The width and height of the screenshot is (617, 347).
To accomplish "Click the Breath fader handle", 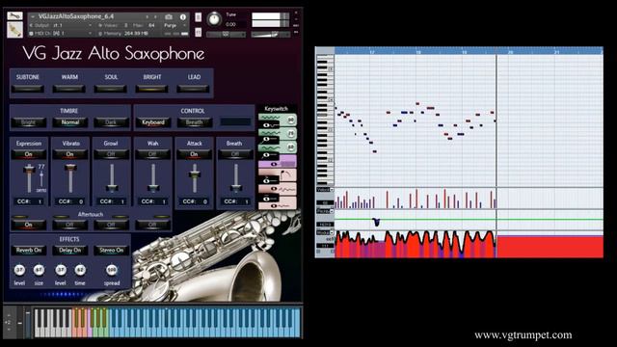I will click(x=235, y=188).
